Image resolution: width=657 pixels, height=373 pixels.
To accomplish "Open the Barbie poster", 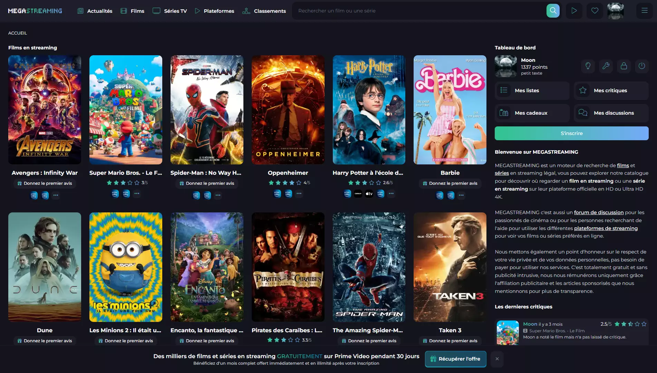I will [450, 110].
